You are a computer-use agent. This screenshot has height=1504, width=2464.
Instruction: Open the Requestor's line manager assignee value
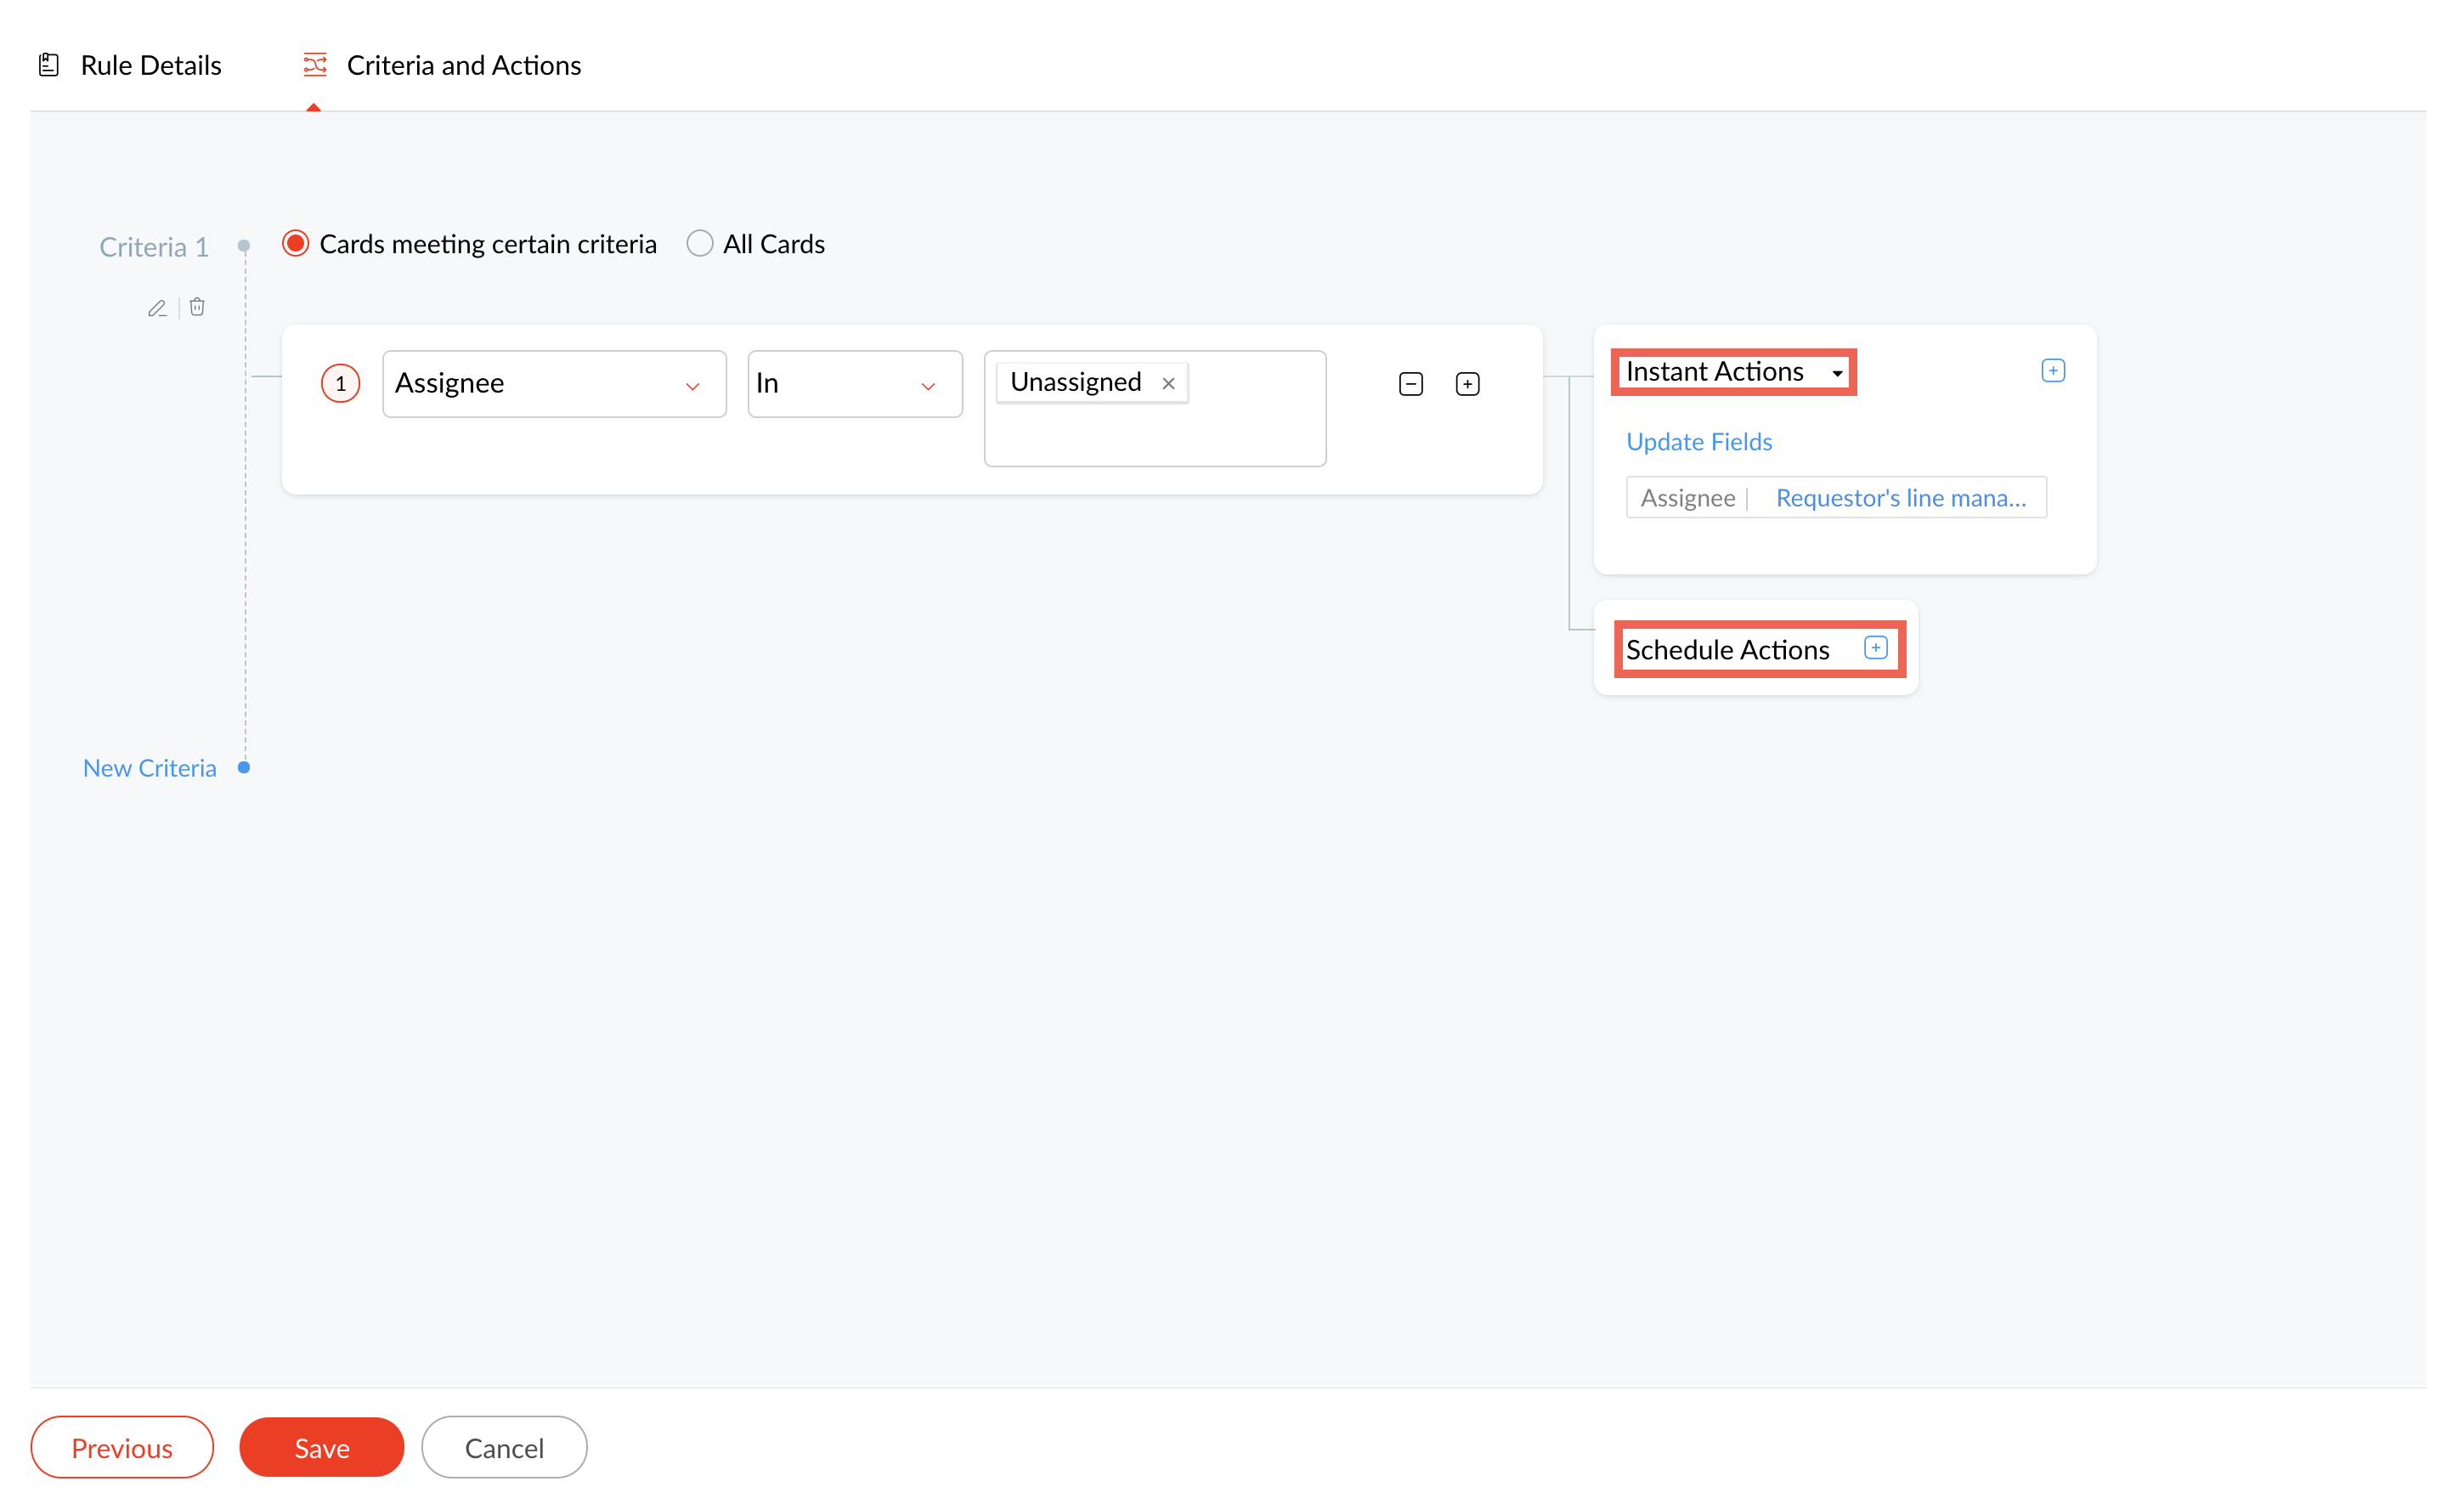click(x=1900, y=498)
